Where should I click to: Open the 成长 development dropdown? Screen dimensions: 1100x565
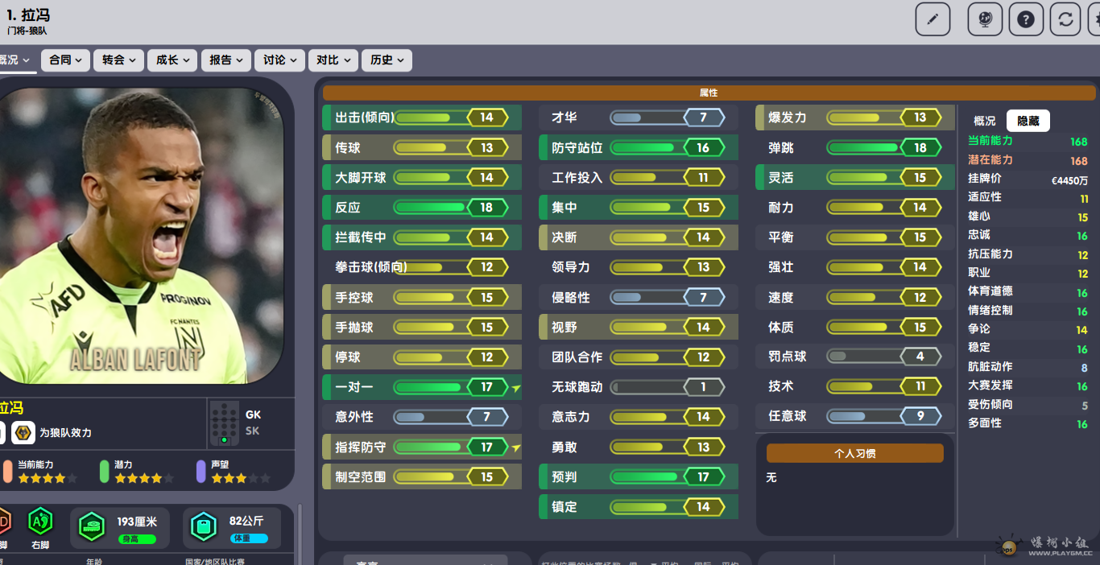click(172, 60)
